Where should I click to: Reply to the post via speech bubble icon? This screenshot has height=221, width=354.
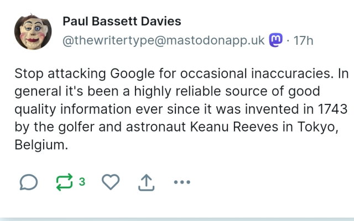(x=29, y=182)
